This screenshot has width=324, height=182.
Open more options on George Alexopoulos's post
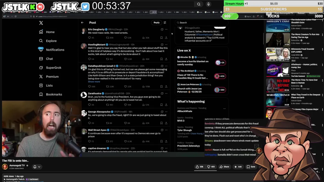(166, 111)
